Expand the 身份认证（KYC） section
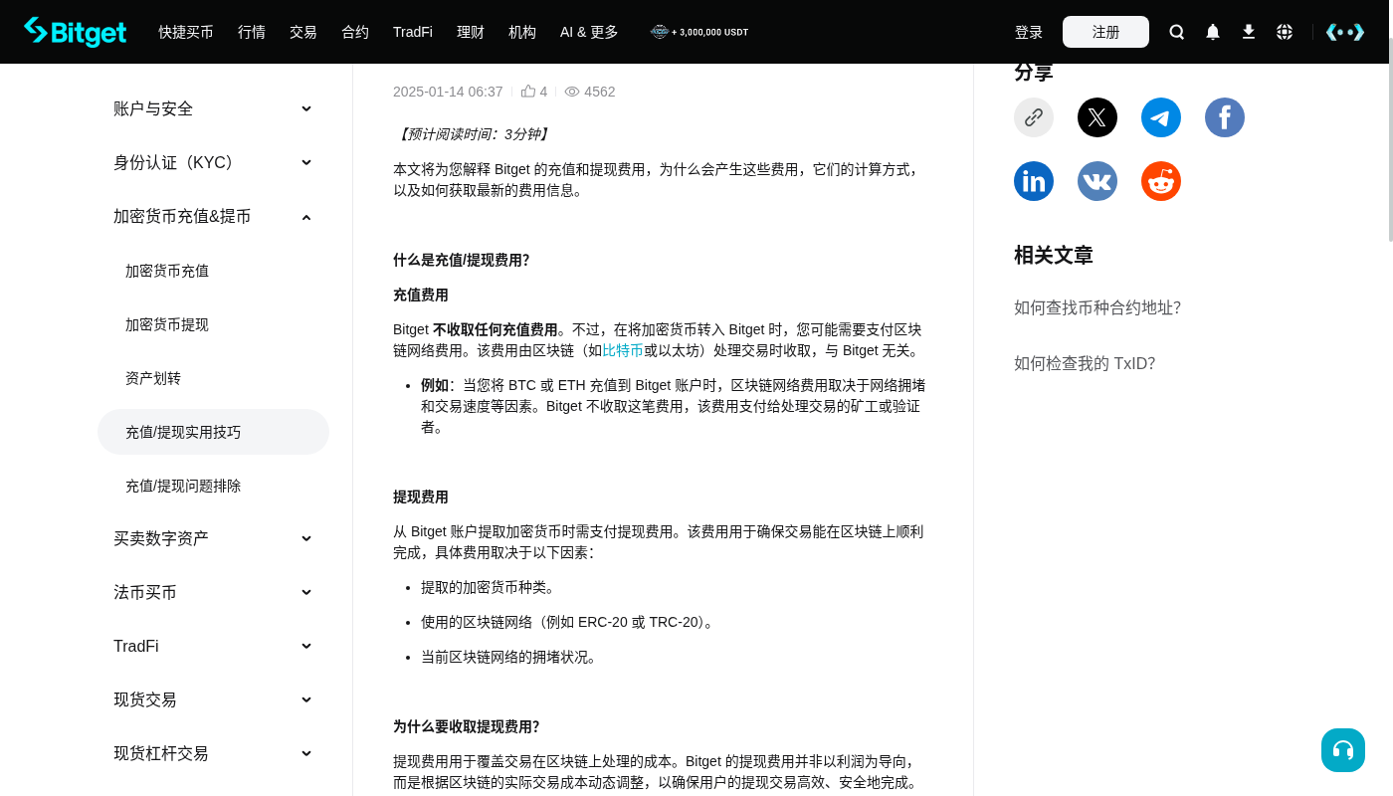This screenshot has height=796, width=1393. (213, 162)
